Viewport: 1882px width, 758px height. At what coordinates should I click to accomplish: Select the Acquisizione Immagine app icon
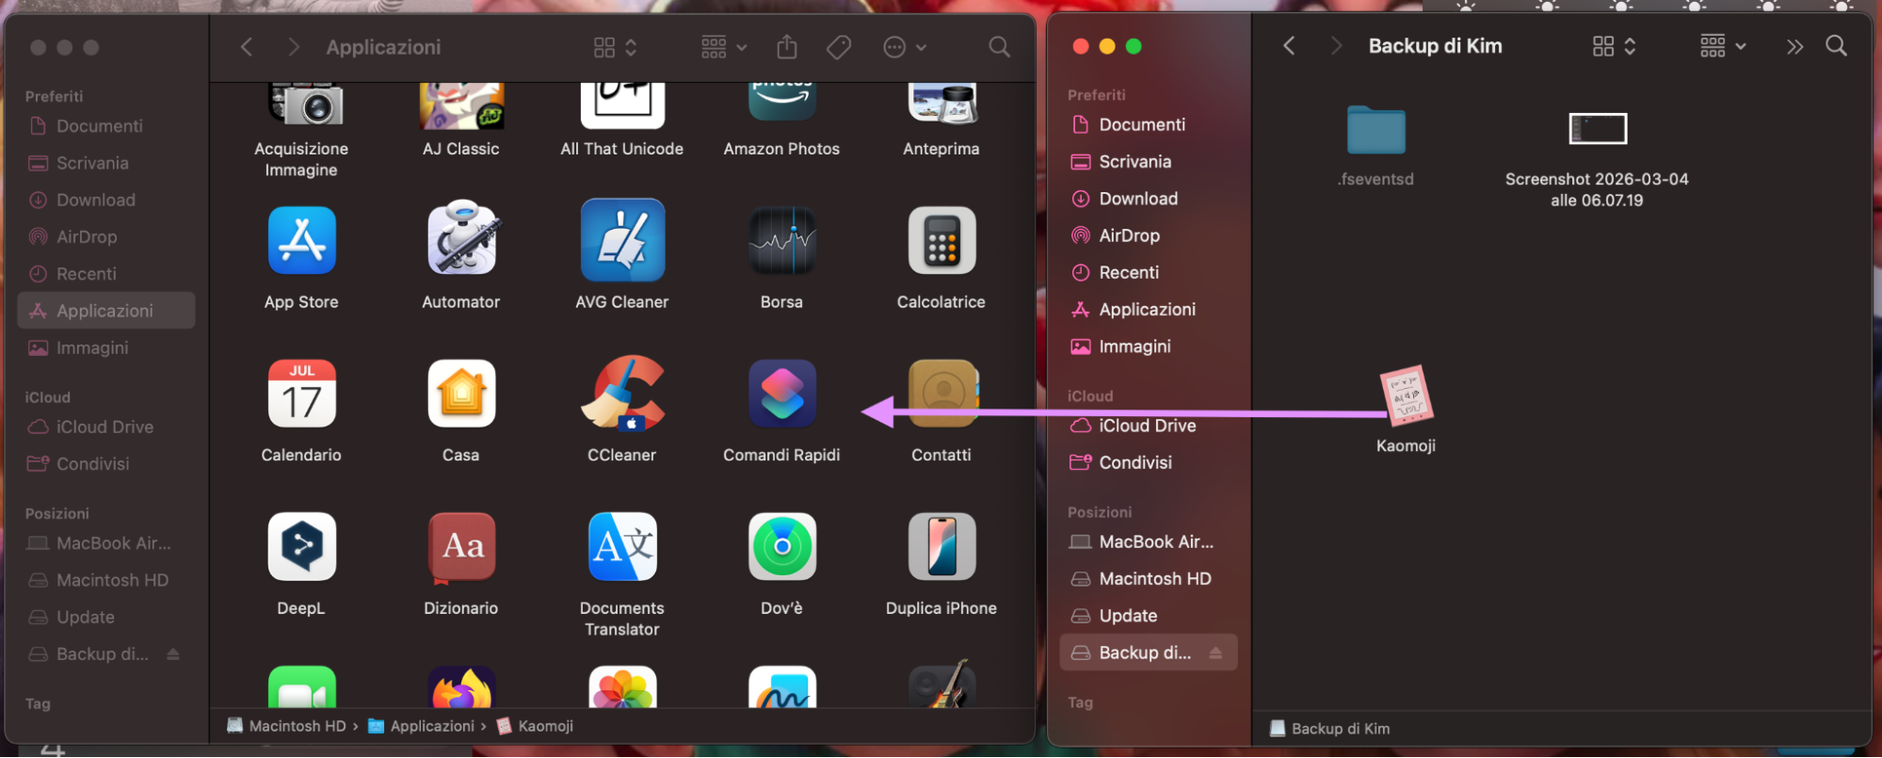coord(304,105)
